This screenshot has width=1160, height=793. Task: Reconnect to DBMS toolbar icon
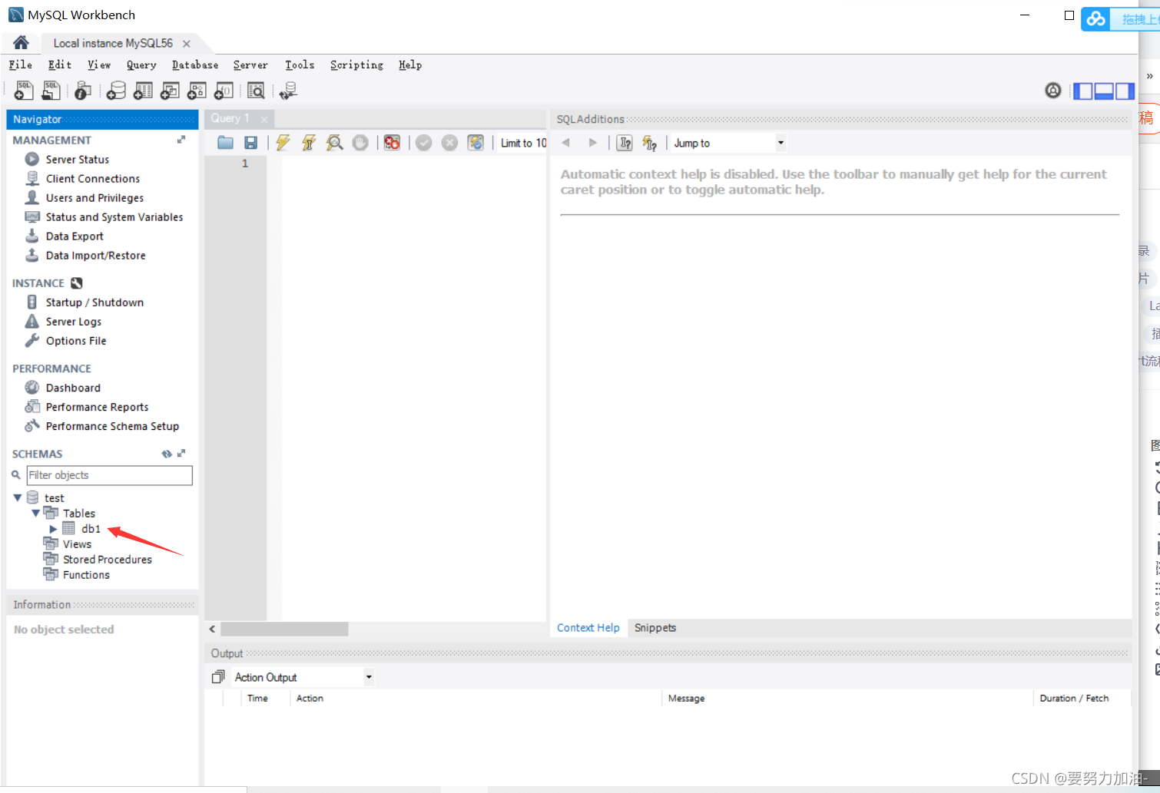[x=289, y=91]
